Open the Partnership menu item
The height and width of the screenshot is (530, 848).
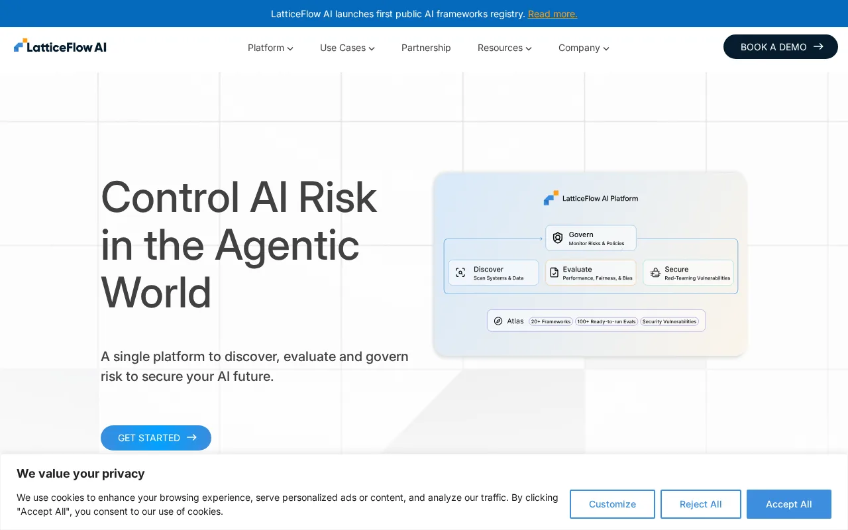coord(426,48)
